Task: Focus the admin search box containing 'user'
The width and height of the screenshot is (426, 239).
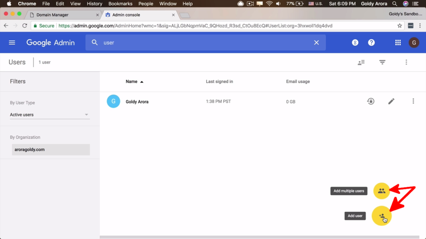Action: coord(206,43)
